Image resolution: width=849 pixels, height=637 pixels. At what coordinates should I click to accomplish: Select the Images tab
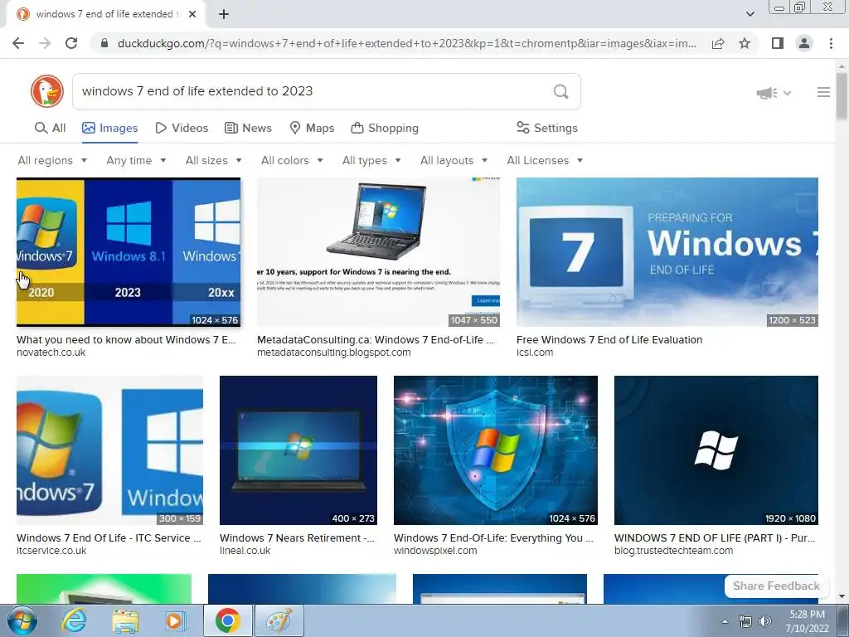pos(110,128)
